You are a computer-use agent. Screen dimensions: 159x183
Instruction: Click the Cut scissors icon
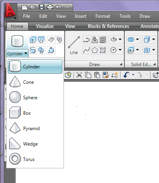point(79,75)
